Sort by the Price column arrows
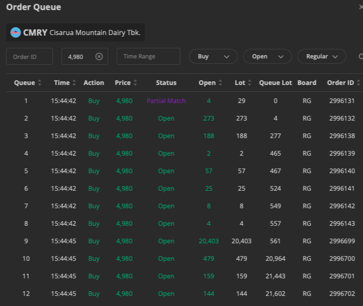Screen dimensions: 363x306 135,83
